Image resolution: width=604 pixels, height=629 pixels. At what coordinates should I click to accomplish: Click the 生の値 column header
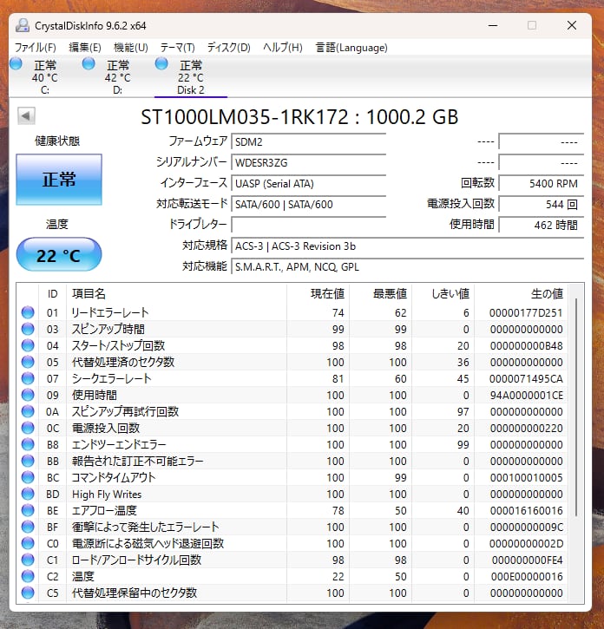click(x=546, y=294)
